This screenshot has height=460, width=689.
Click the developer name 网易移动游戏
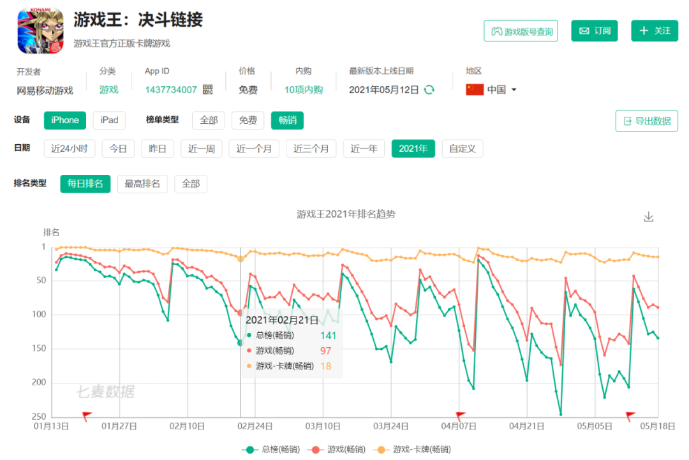tap(45, 91)
